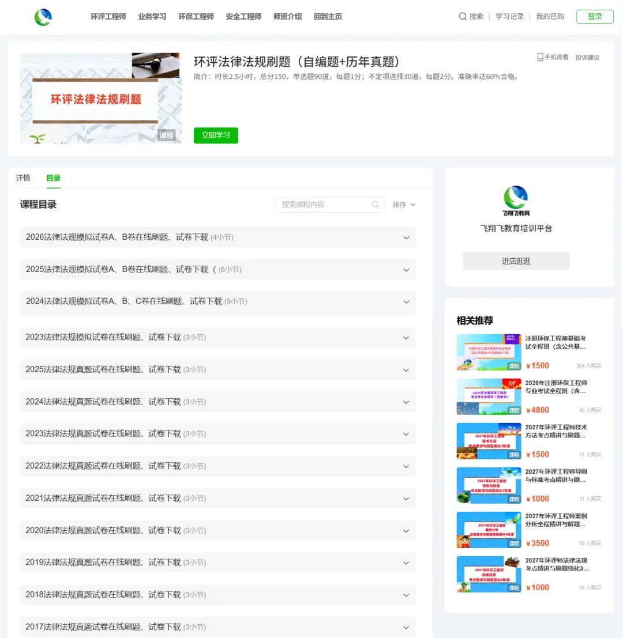
Task: Open 2027年环评工程师技术方法 thumbnail
Action: click(489, 441)
